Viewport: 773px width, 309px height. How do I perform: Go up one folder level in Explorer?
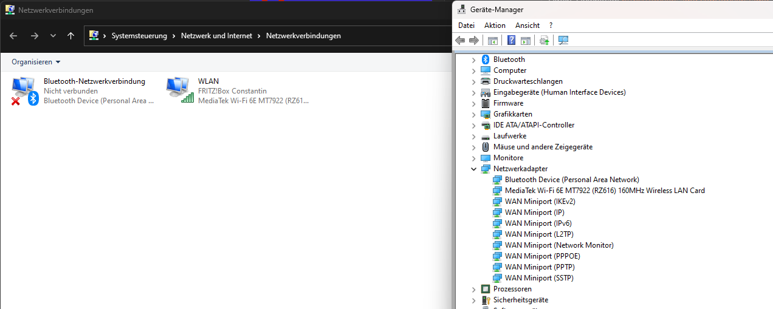[x=71, y=36]
